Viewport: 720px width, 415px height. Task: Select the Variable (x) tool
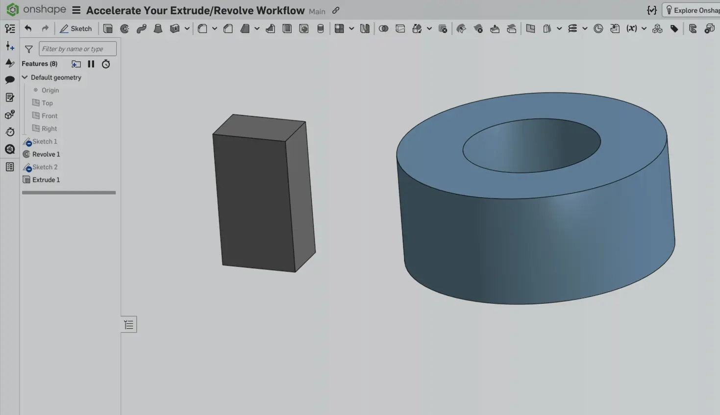pos(632,28)
